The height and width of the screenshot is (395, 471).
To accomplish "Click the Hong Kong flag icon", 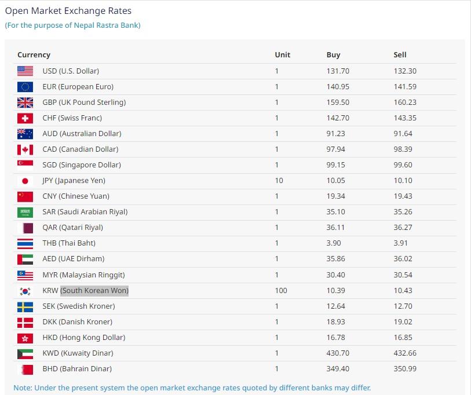I will tap(25, 338).
